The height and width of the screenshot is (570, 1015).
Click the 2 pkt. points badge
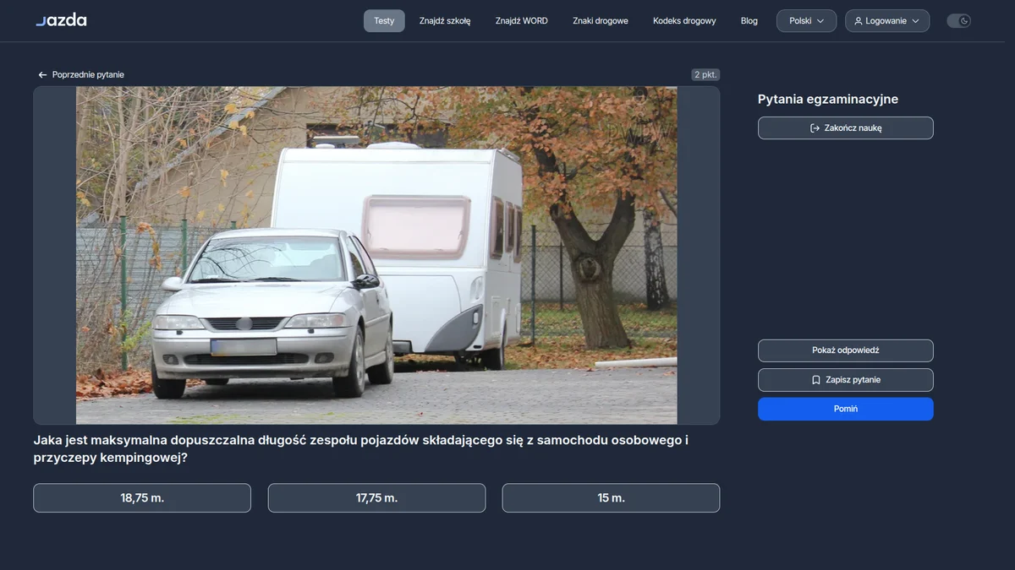click(705, 75)
